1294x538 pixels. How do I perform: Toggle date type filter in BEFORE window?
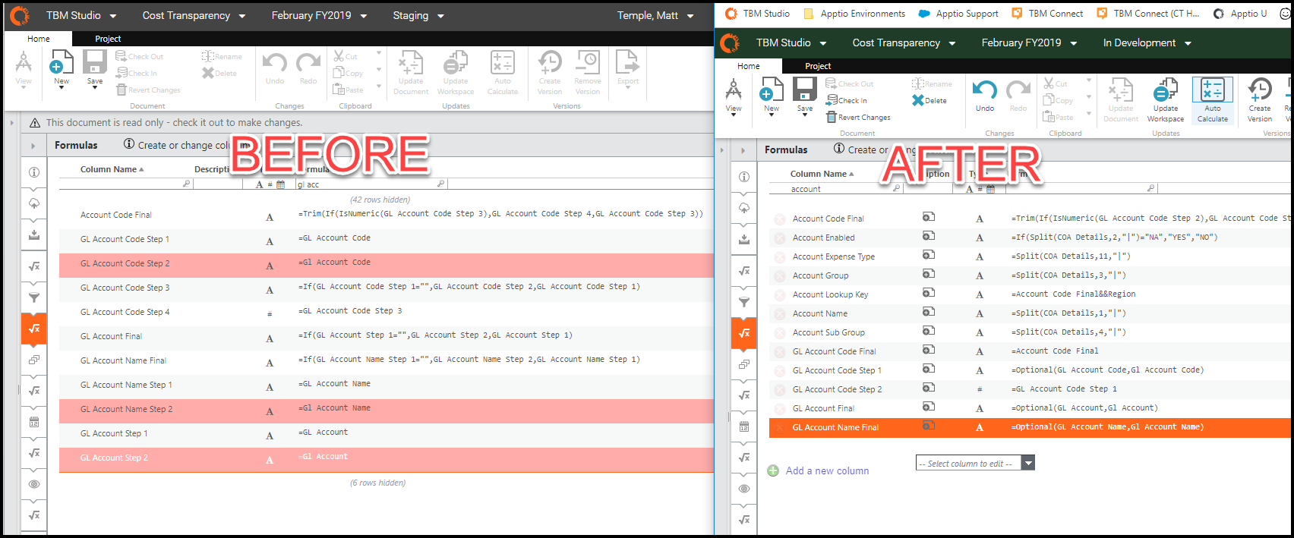(280, 184)
